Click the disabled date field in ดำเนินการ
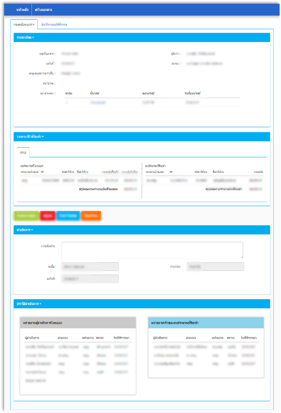The width and height of the screenshot is (281, 413). 90,279
